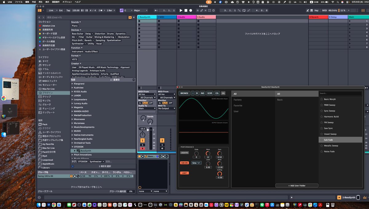Solo track 1 BassSynth
369x209 pixels.
[x=143, y=145]
